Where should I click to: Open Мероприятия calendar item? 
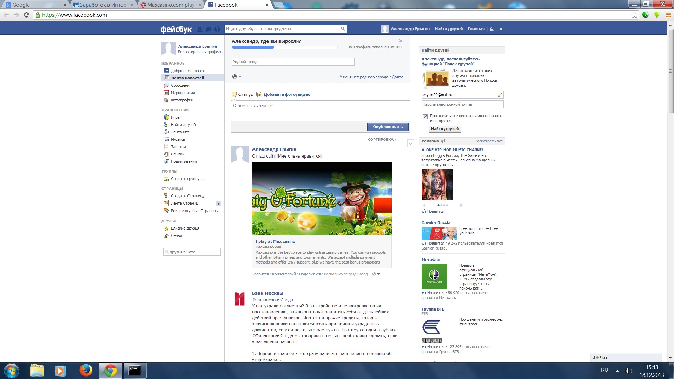pos(183,93)
